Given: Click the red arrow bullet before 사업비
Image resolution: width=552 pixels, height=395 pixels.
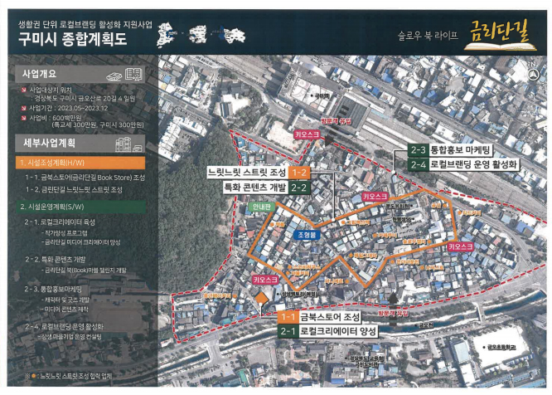Looking at the screenshot, I should click(x=23, y=118).
